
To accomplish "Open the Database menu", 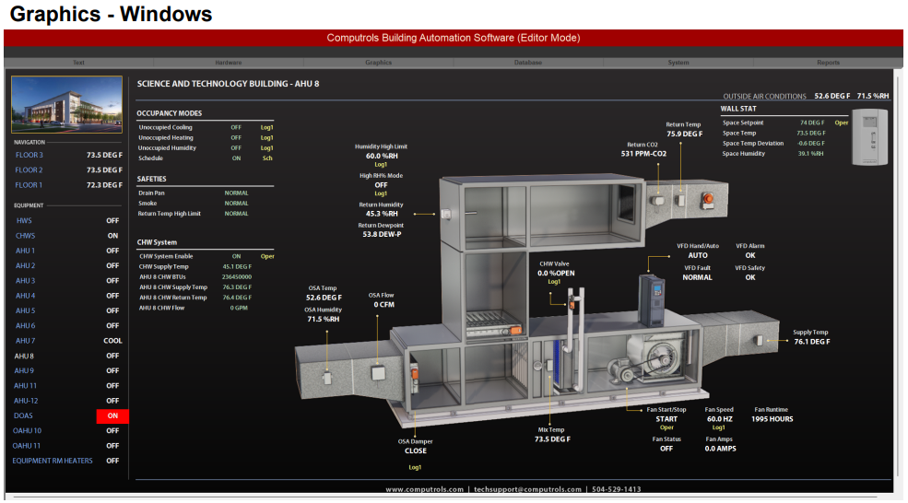I will pyautogui.click(x=528, y=63).
